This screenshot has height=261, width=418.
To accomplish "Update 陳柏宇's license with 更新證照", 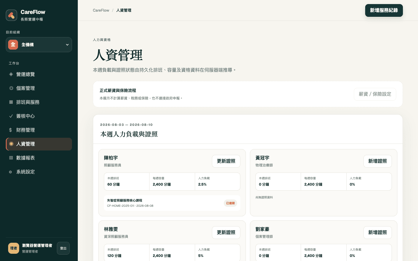I will (x=226, y=161).
